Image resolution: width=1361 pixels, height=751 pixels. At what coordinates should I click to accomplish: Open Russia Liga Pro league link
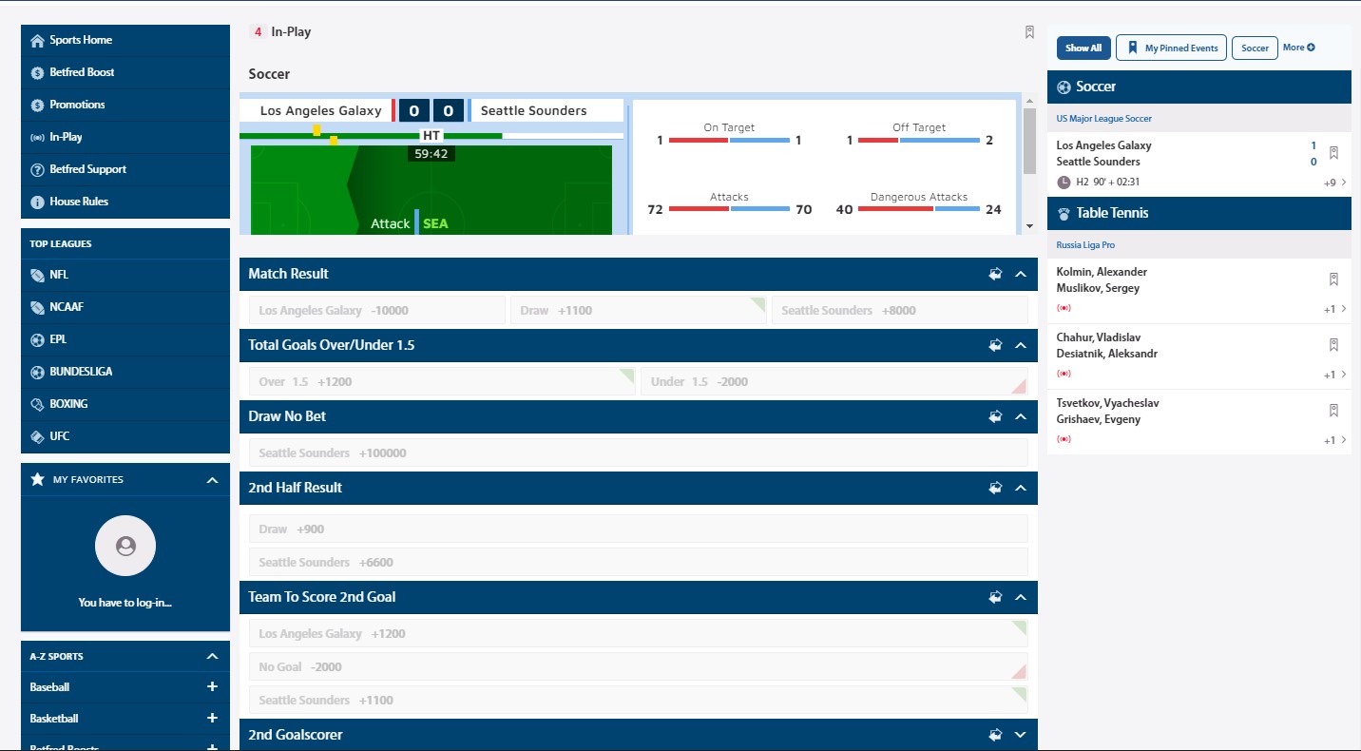click(x=1085, y=245)
